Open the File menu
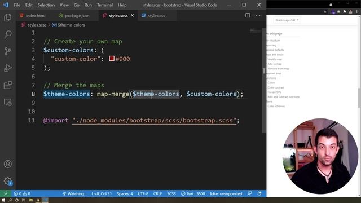 pos(17,5)
